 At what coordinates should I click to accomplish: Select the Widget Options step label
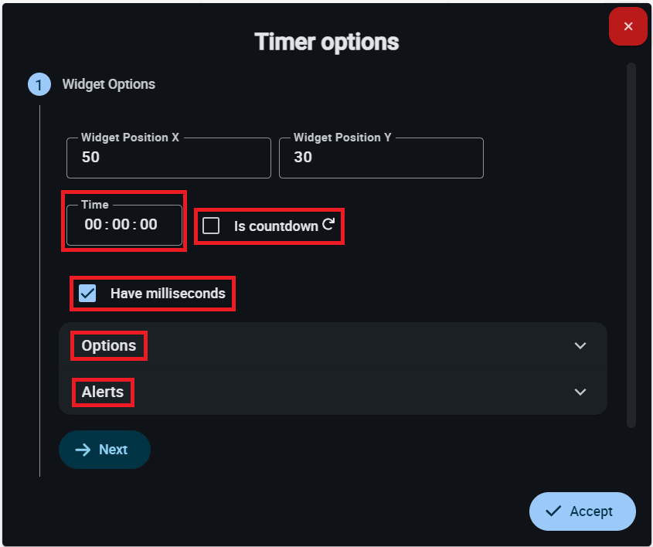tap(108, 84)
